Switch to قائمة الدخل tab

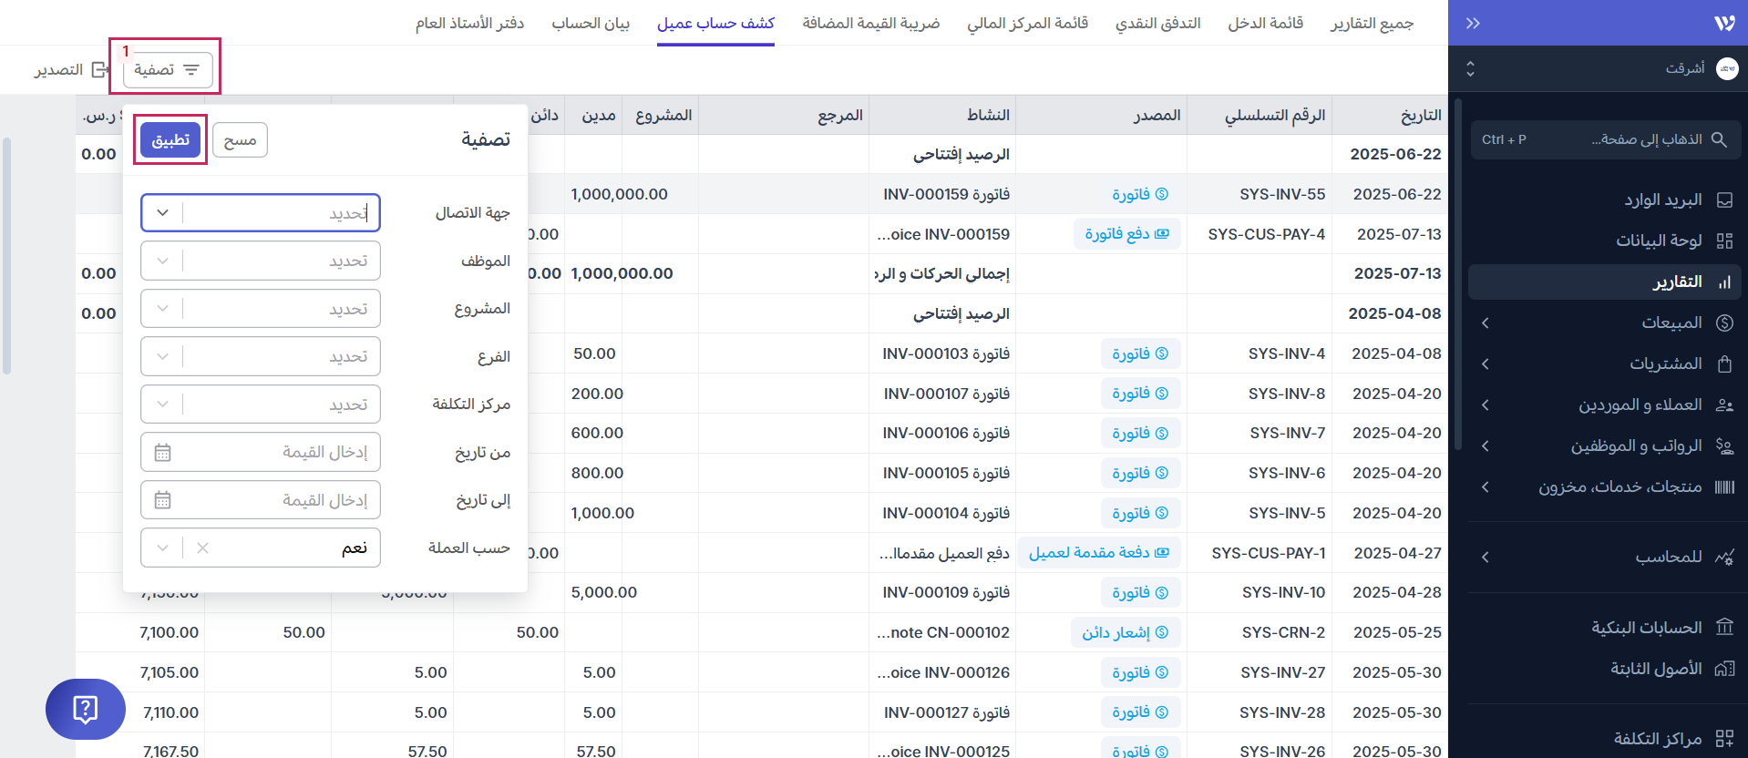point(1265,23)
